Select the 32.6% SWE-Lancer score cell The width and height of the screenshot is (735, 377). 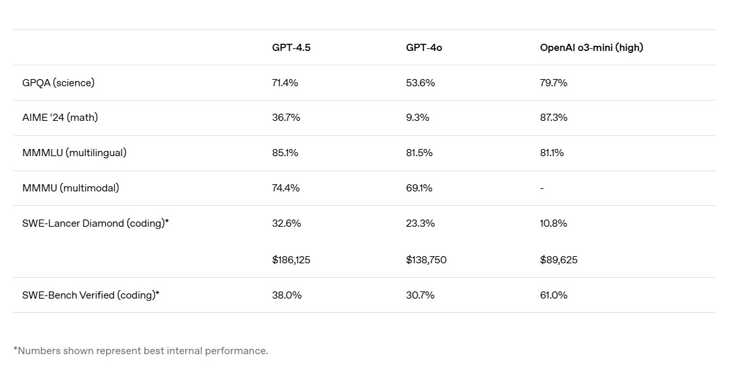pos(287,223)
